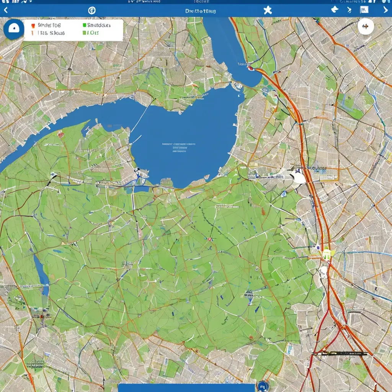Click the white star favorite icon

(x=268, y=10)
